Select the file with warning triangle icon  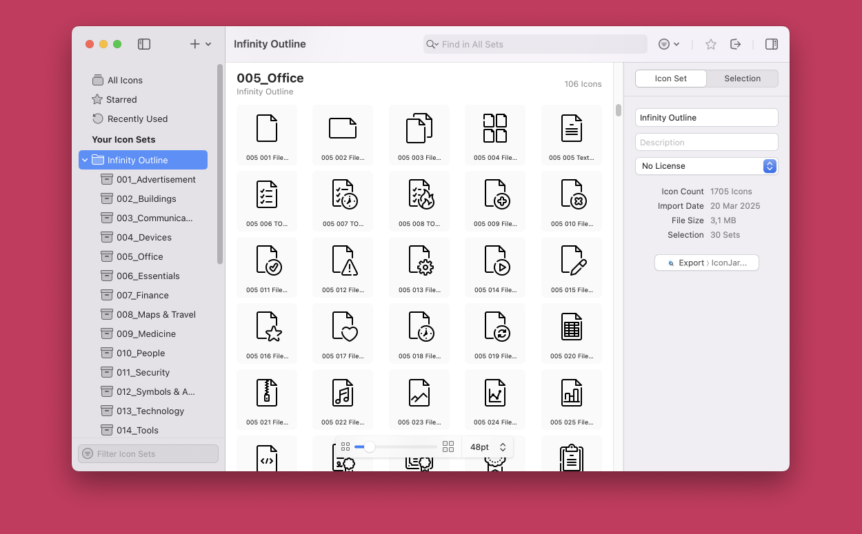(x=343, y=260)
